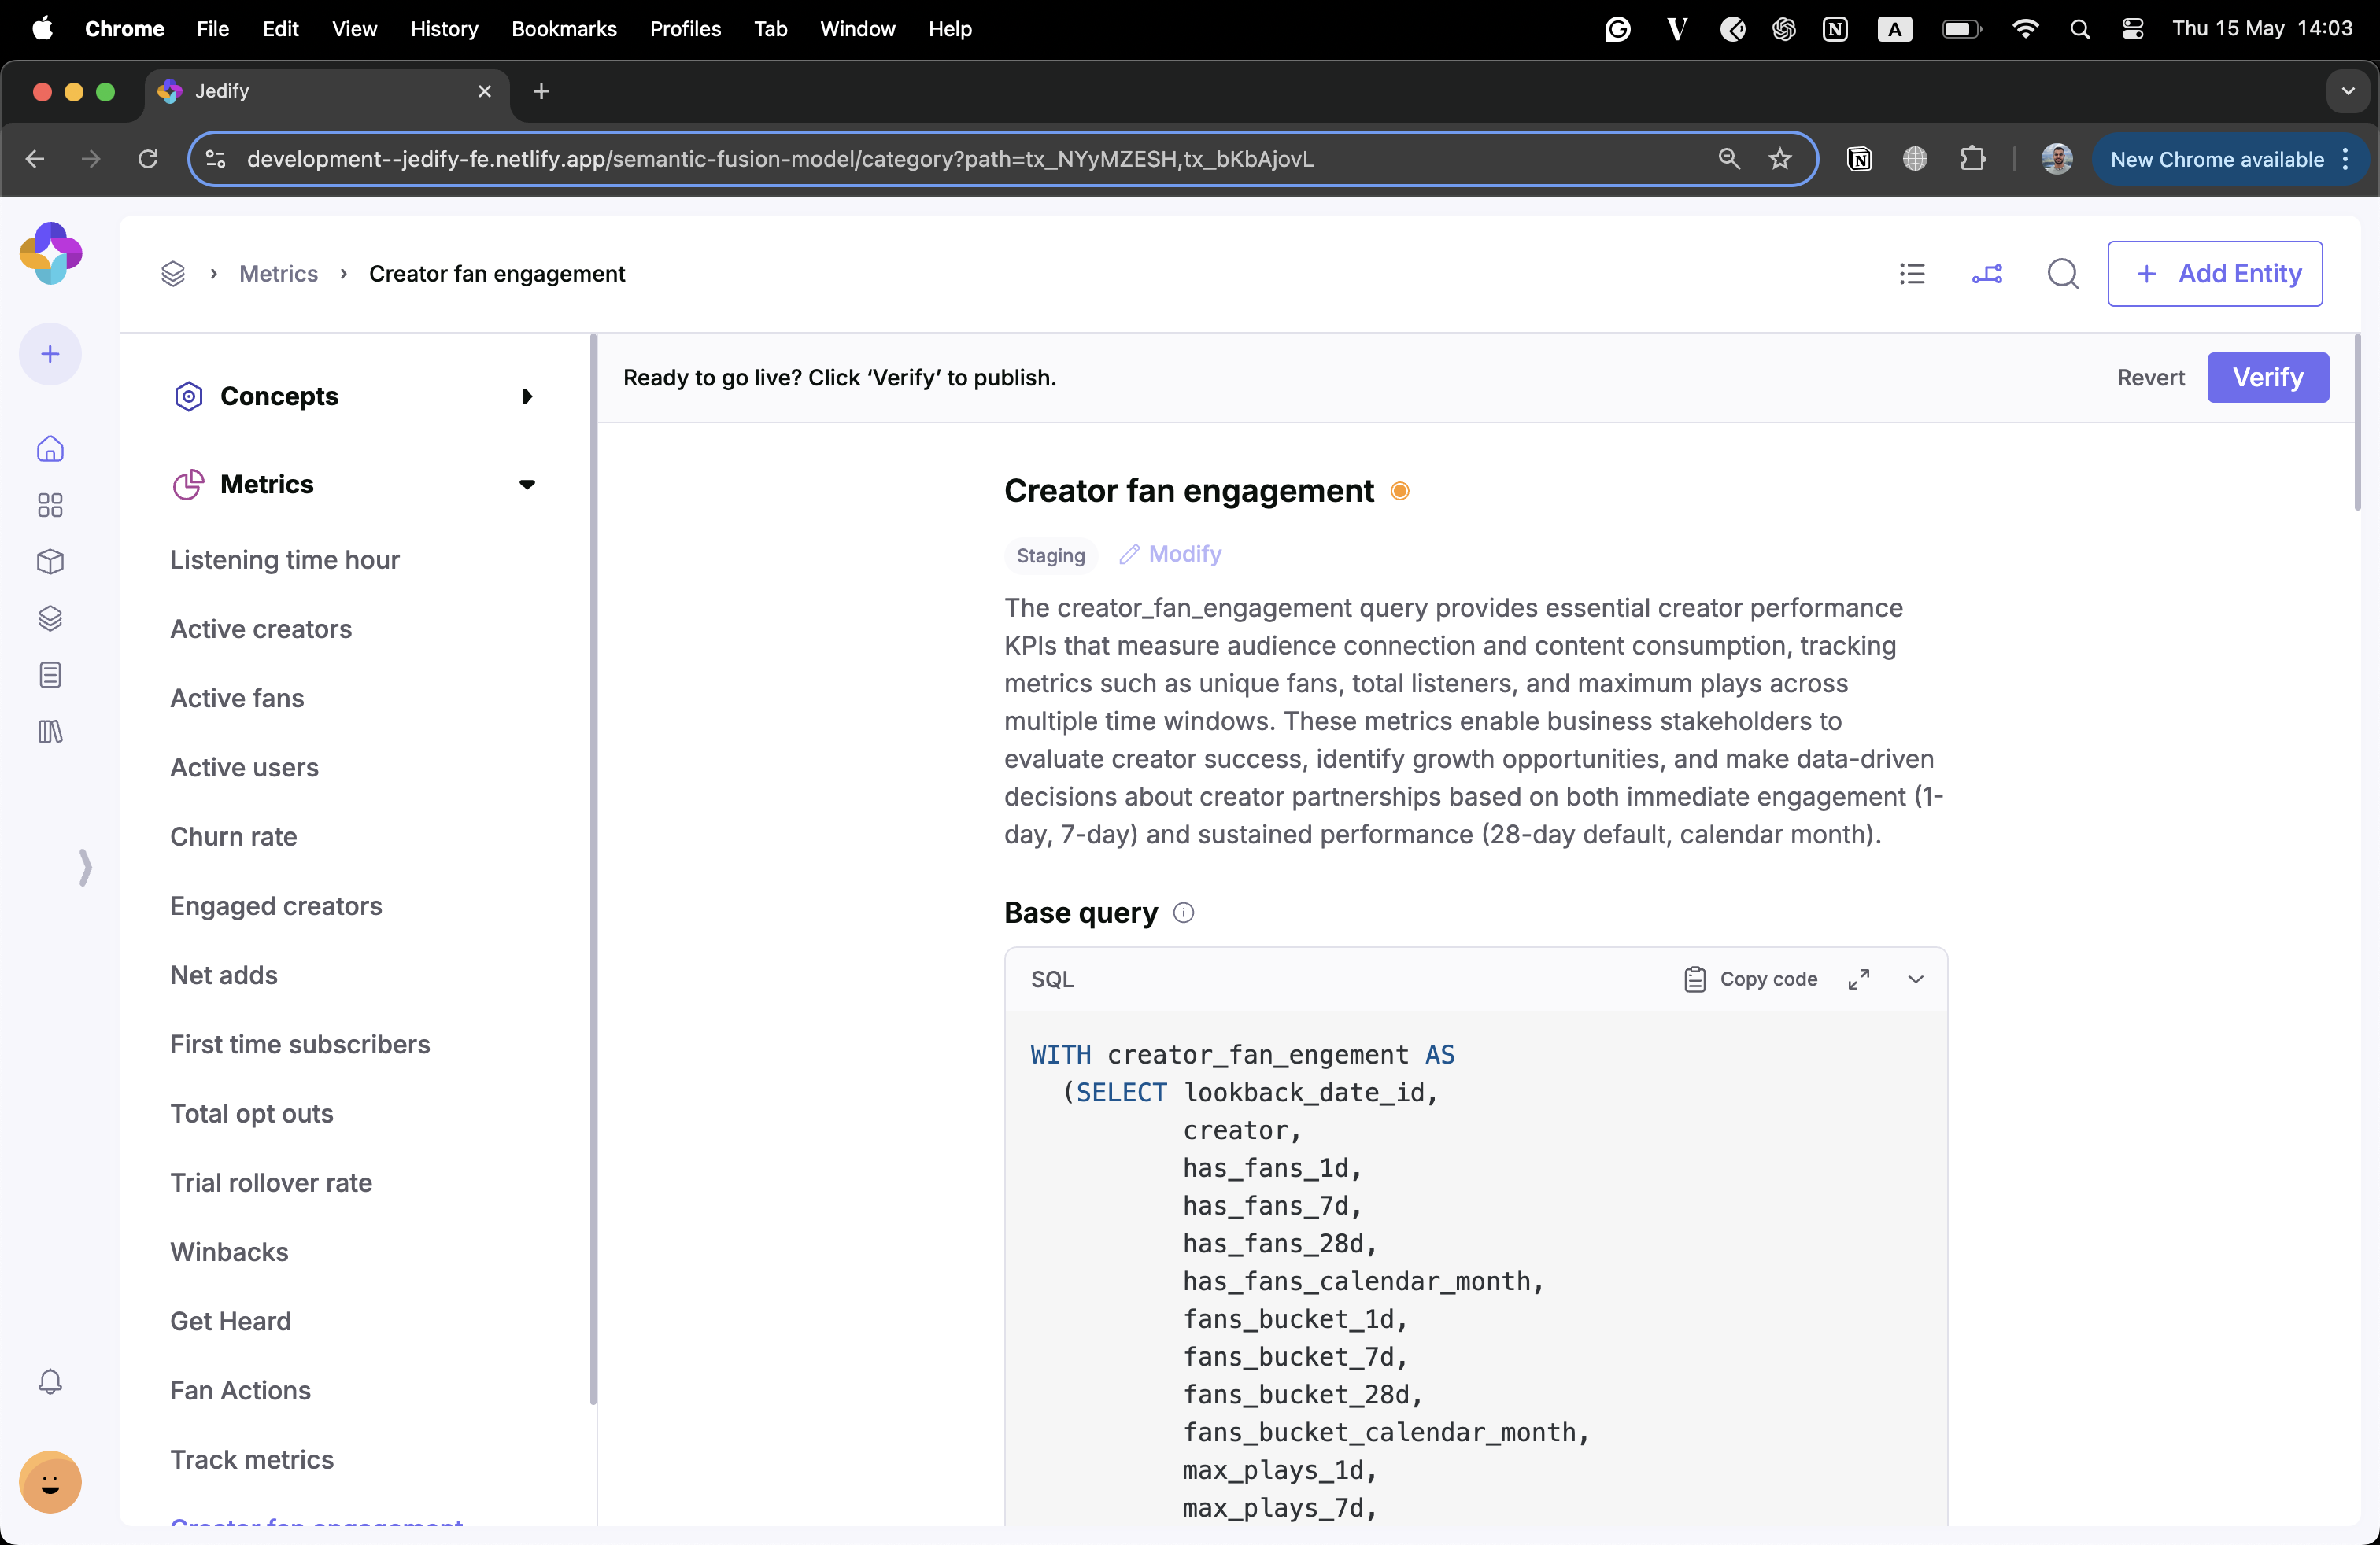Open the Home icon in left sidebar
This screenshot has height=1545, width=2380.
tap(50, 448)
